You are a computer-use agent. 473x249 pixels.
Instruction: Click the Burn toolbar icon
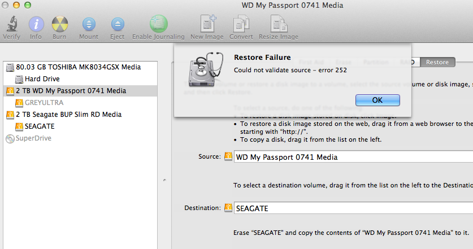pyautogui.click(x=60, y=24)
